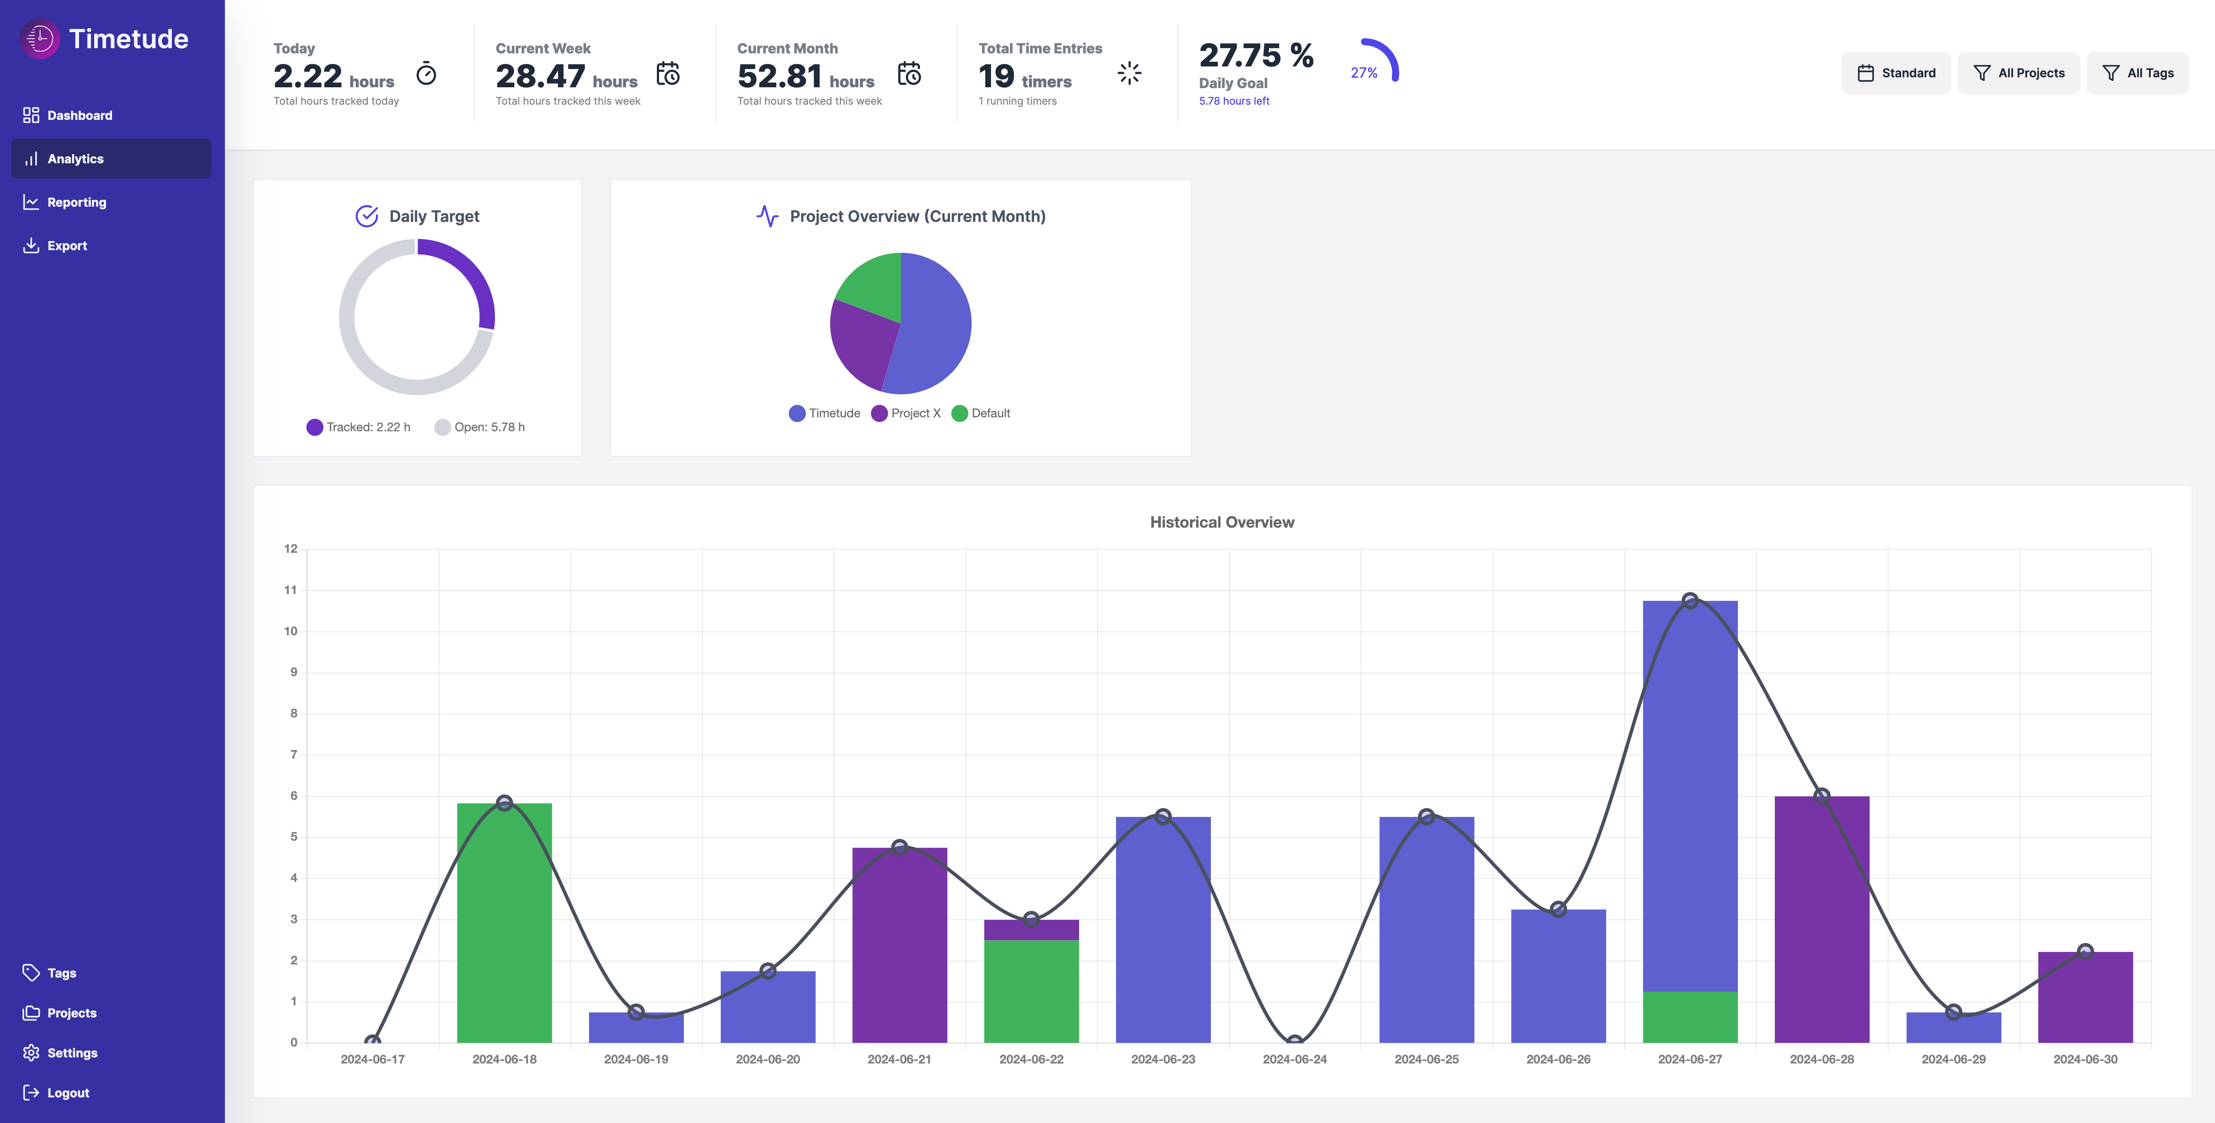Click the blue bar for 2024-06-23
Viewport: 2215px width, 1123px height.
(1163, 929)
